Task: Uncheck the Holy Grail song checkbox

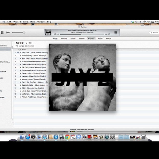Action: click(21, 53)
